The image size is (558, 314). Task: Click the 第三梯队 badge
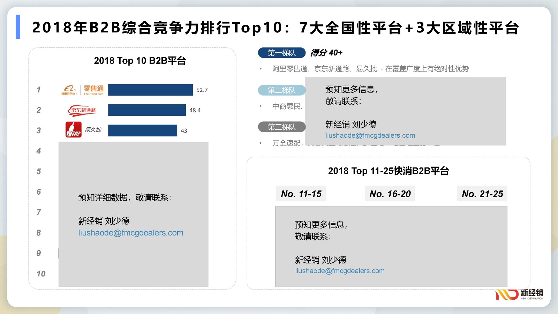coord(282,127)
